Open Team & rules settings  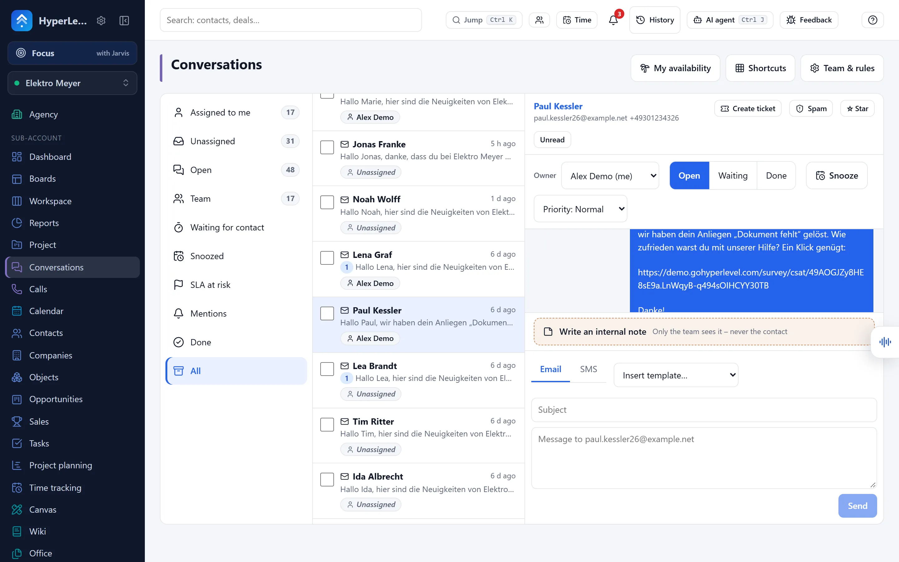click(x=842, y=68)
